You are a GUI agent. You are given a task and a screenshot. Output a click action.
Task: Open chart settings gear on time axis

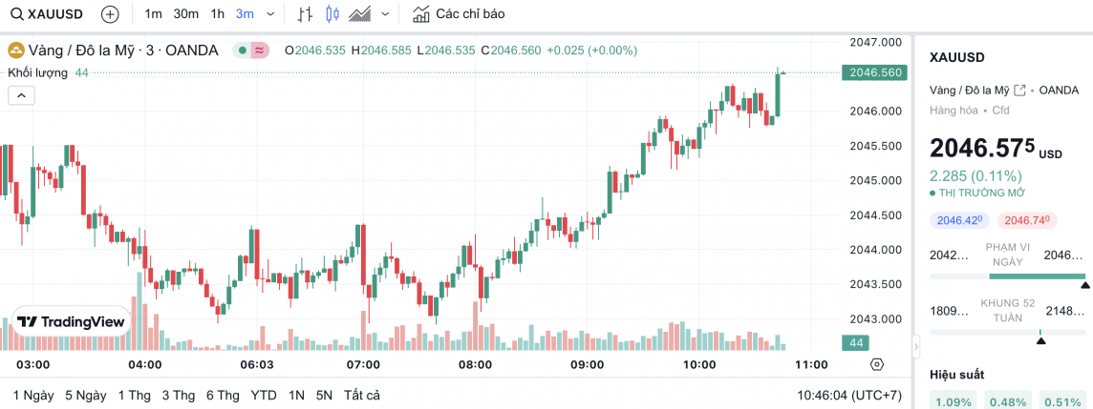coord(877,364)
